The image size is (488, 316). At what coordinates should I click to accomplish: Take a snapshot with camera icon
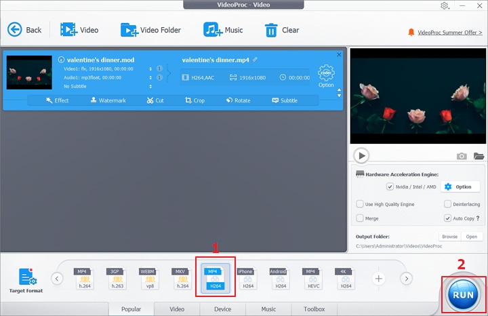462,156
